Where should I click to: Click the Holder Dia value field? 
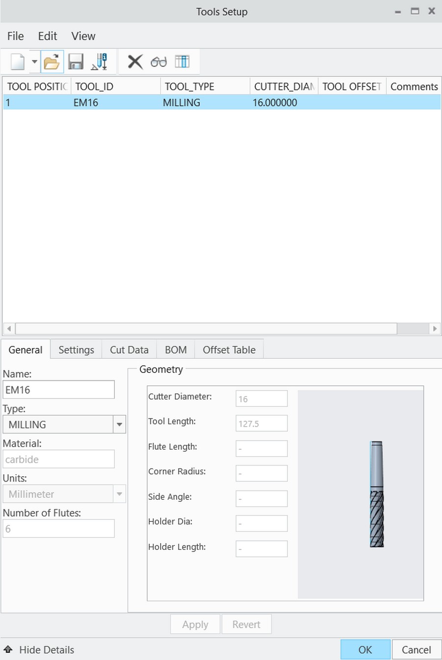[x=262, y=523]
